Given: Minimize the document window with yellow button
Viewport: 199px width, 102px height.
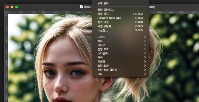Looking at the screenshot, I should (12, 7).
